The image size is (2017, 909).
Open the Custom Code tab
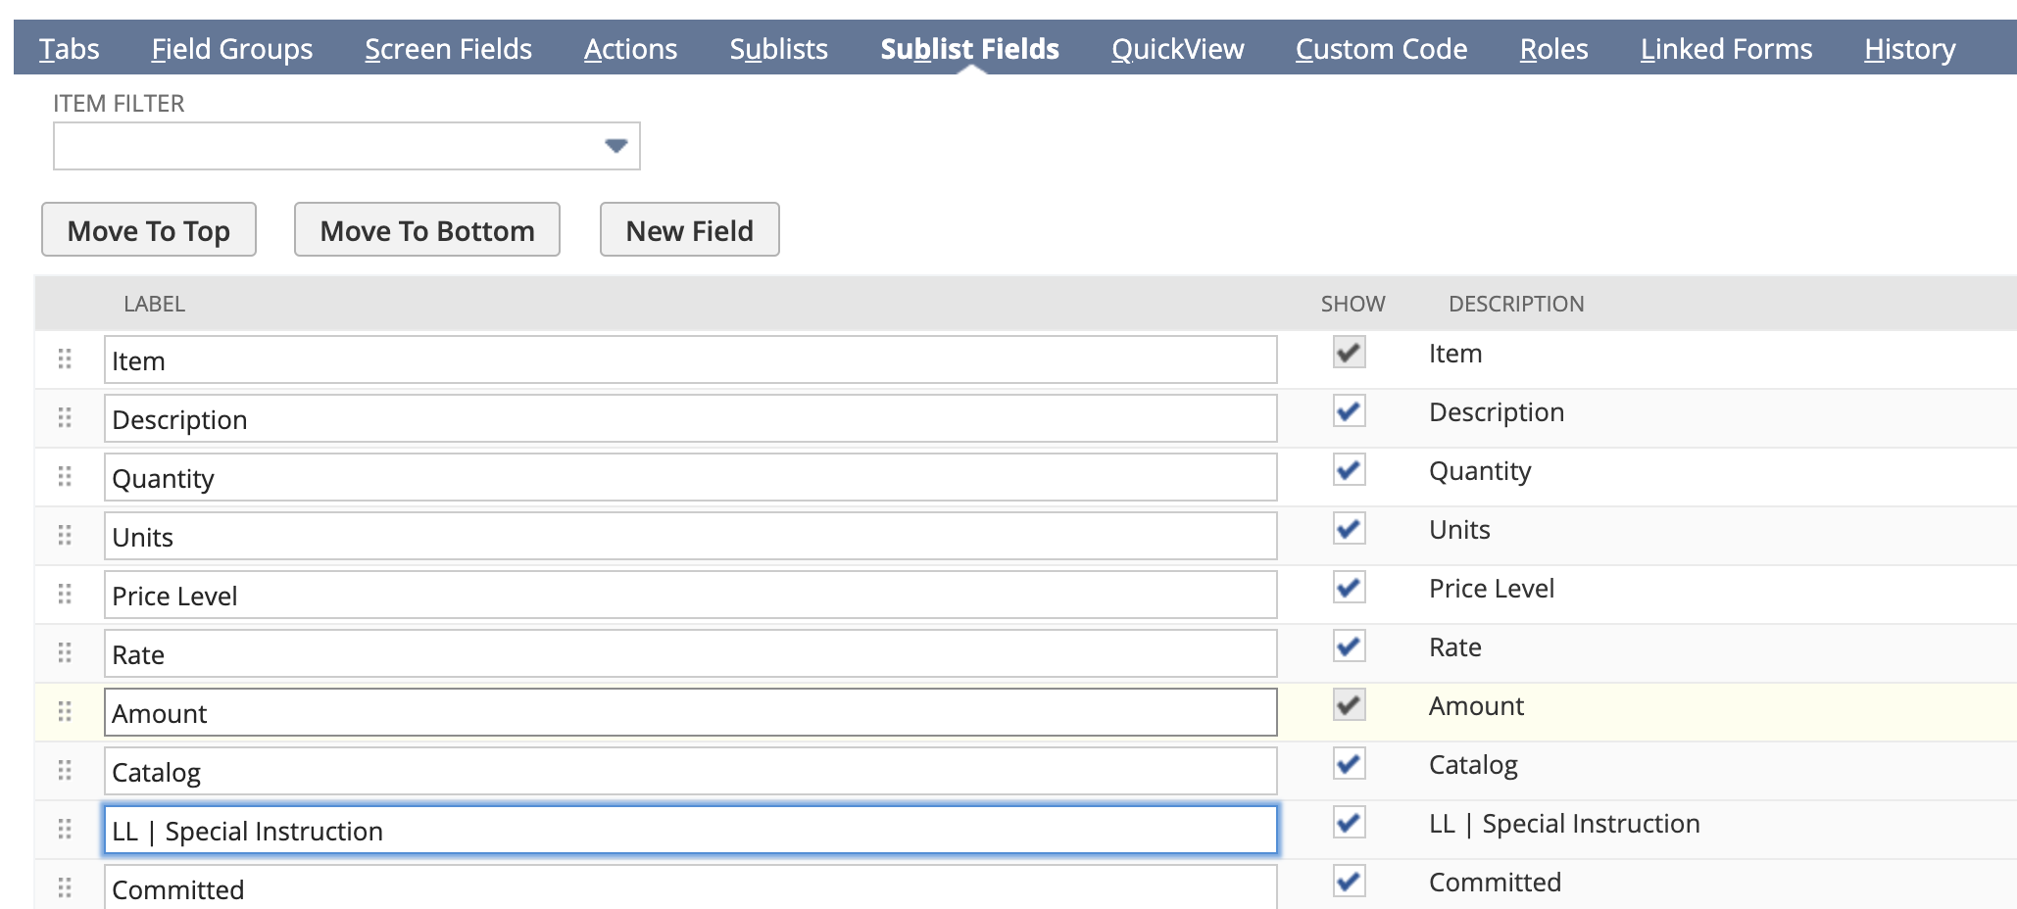[1381, 49]
